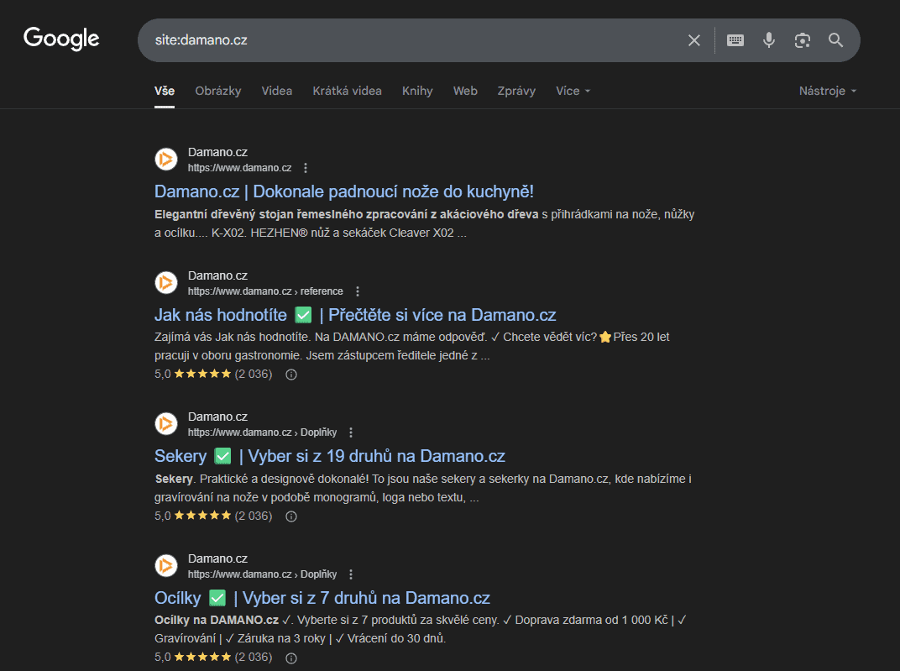Click the on-screen keyboard icon
The width and height of the screenshot is (900, 671).
735,39
